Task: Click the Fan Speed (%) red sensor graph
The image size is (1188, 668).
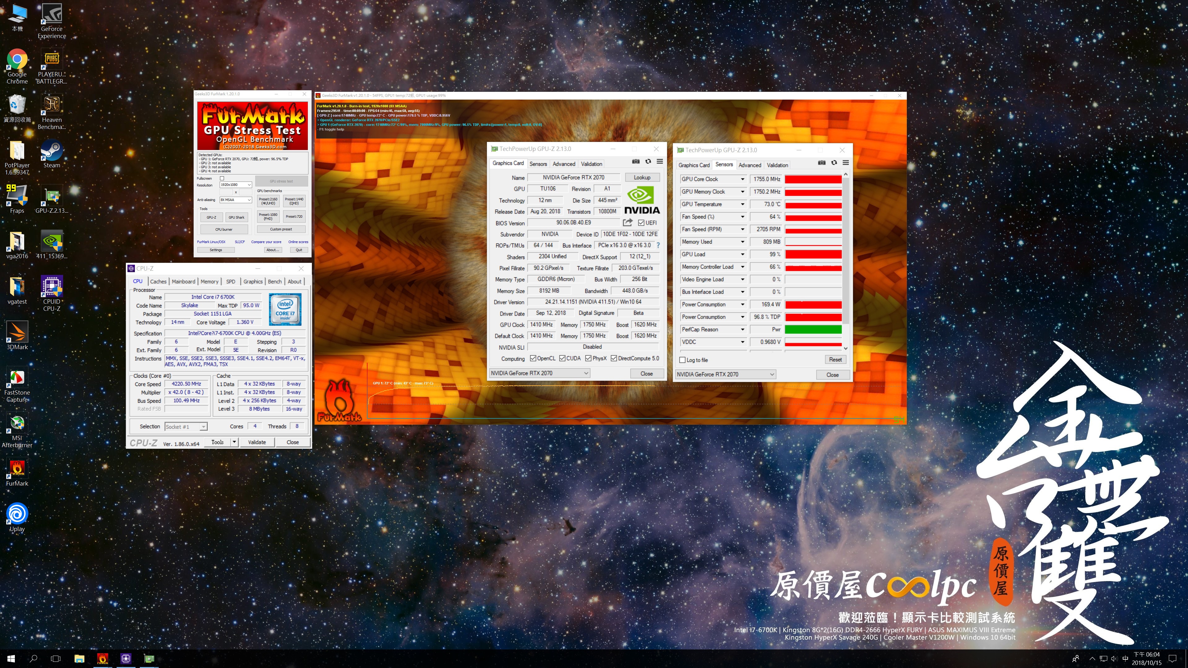Action: 813,217
